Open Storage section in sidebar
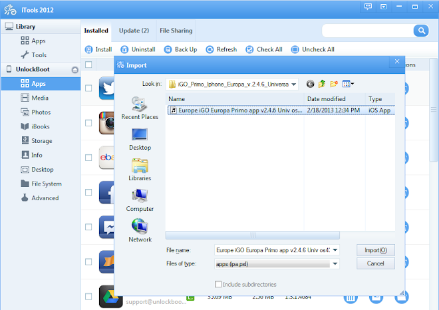 coord(37,140)
